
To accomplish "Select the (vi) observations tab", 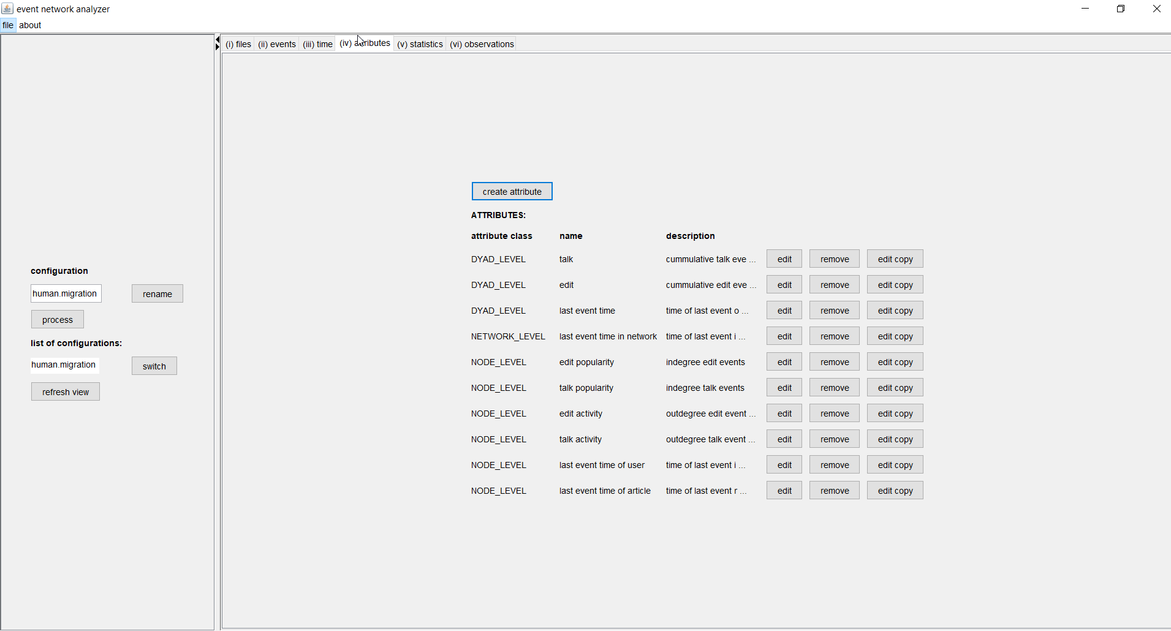I will point(482,44).
